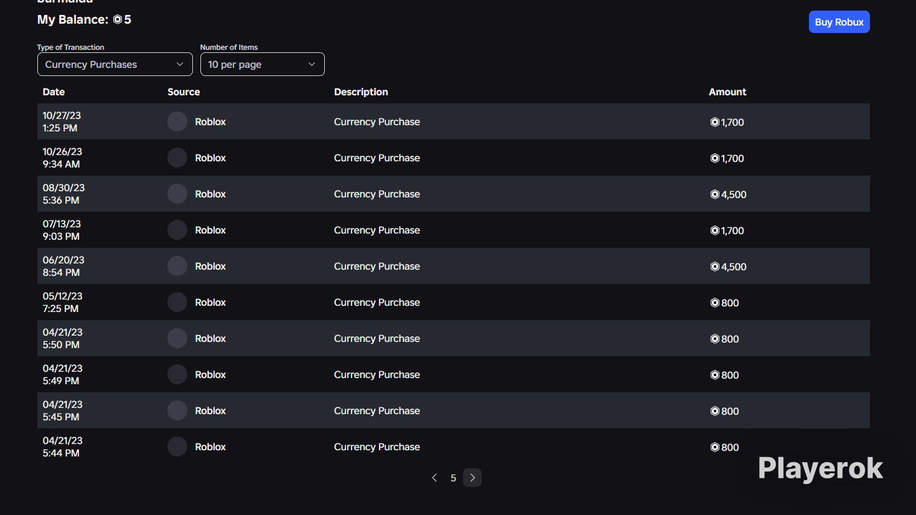Click the Buy Robux button
The width and height of the screenshot is (916, 515).
(839, 22)
